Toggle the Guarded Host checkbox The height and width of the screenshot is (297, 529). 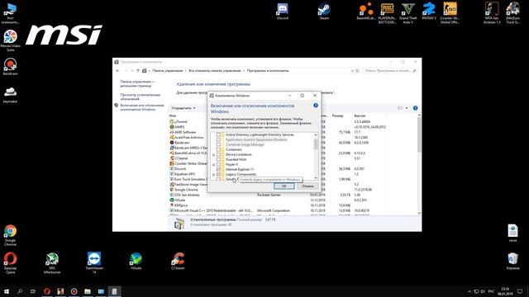[x=218, y=159]
